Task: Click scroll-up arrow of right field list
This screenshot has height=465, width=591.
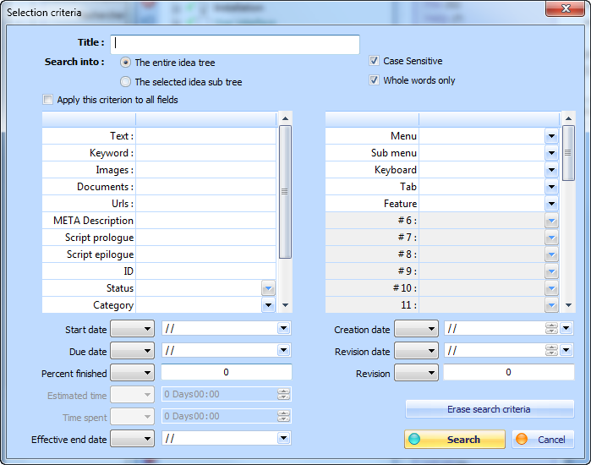Action: coord(569,118)
